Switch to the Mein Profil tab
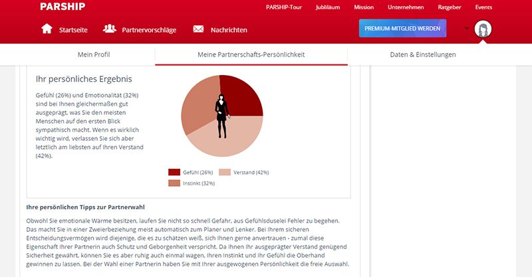The width and height of the screenshot is (532, 277). click(94, 54)
